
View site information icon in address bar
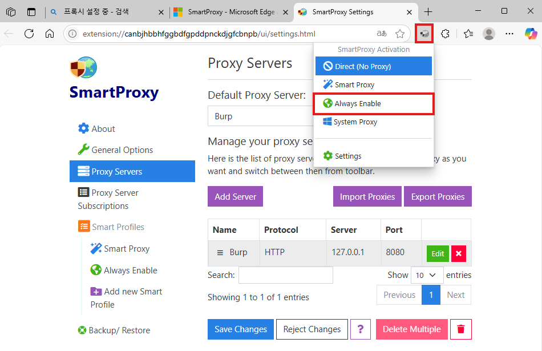(72, 34)
